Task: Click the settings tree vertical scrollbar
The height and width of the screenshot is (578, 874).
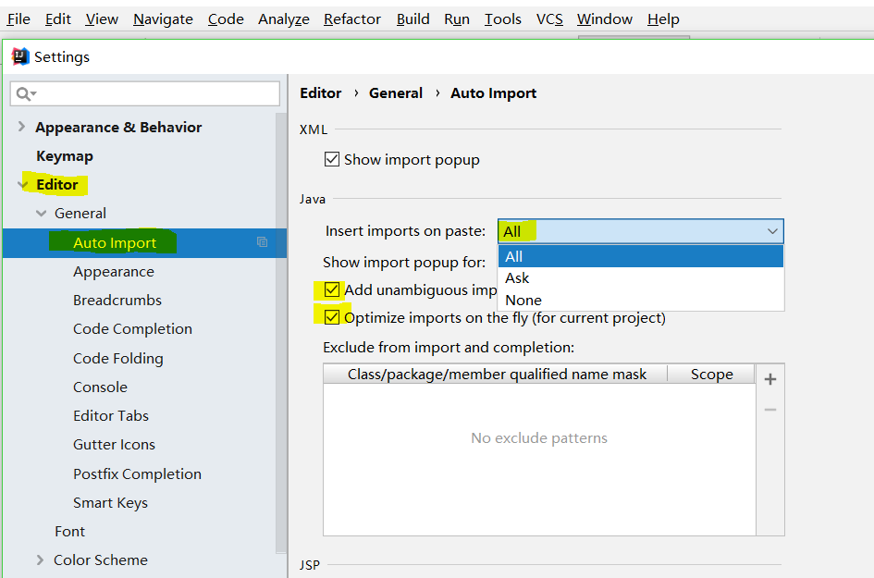Action: point(281,333)
